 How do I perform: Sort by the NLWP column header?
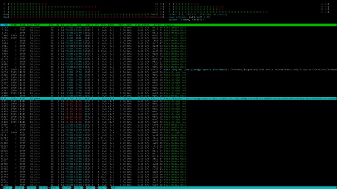(x=30, y=25)
